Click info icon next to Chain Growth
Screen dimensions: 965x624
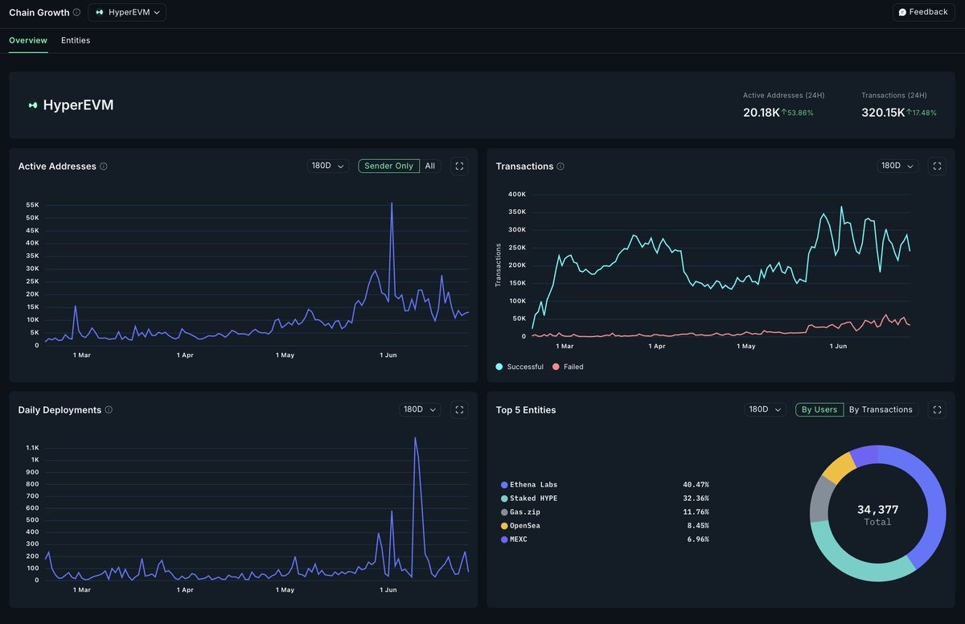(x=77, y=13)
